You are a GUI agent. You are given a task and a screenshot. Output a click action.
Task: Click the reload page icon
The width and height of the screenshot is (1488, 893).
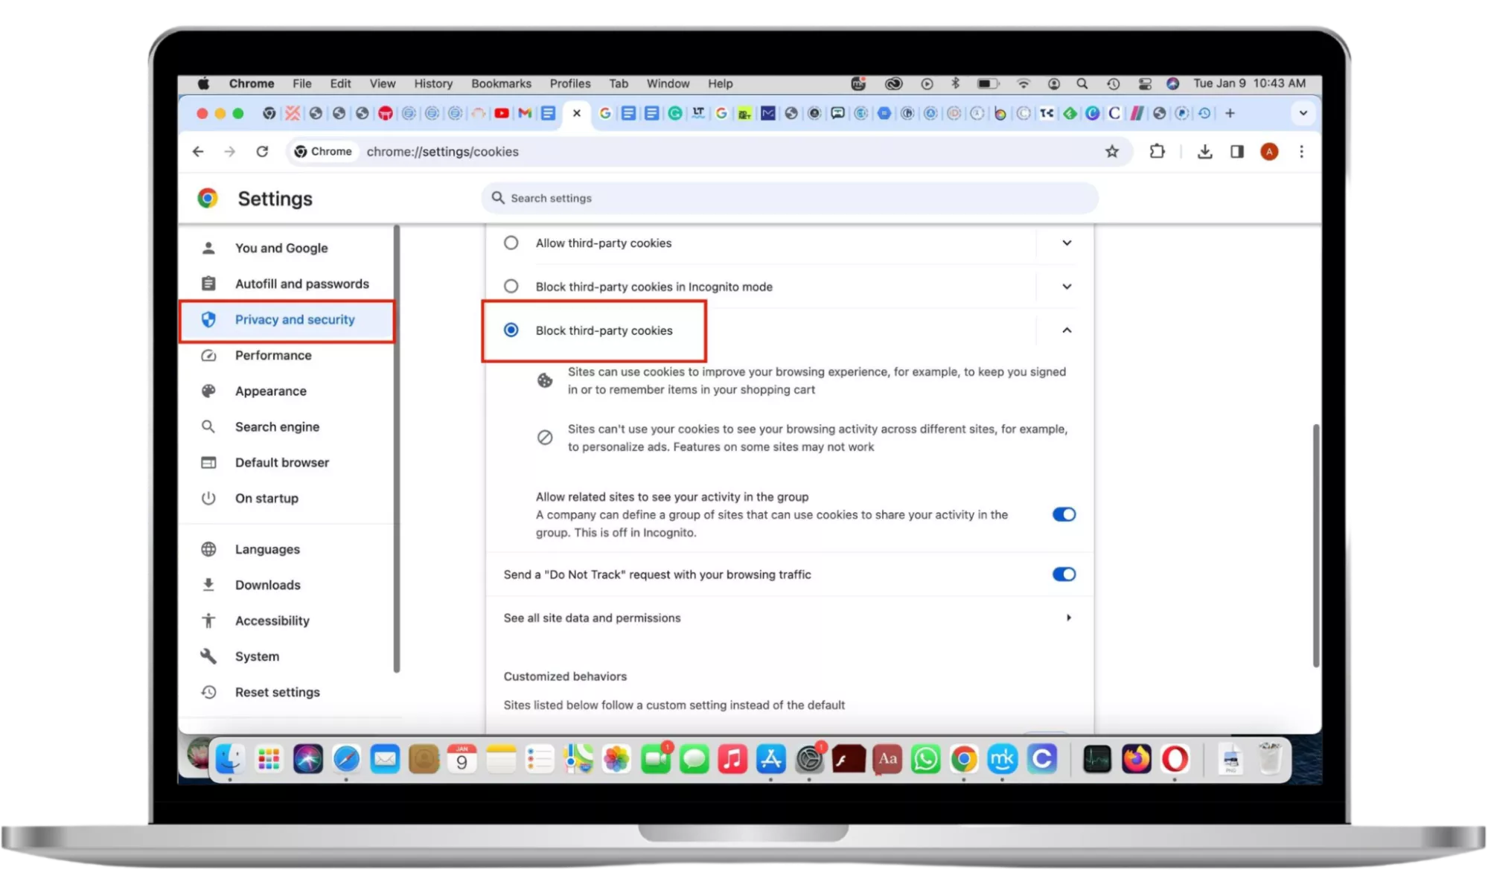(x=262, y=152)
